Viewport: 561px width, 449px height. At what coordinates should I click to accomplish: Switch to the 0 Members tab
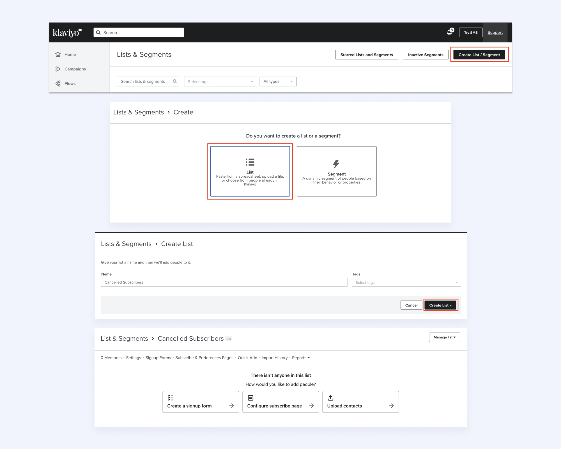[x=111, y=358]
